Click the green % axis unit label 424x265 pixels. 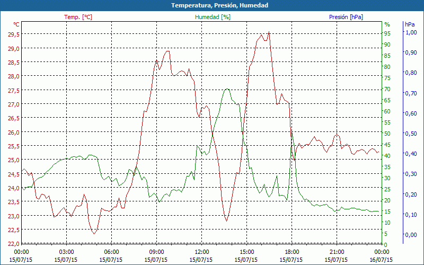click(387, 24)
